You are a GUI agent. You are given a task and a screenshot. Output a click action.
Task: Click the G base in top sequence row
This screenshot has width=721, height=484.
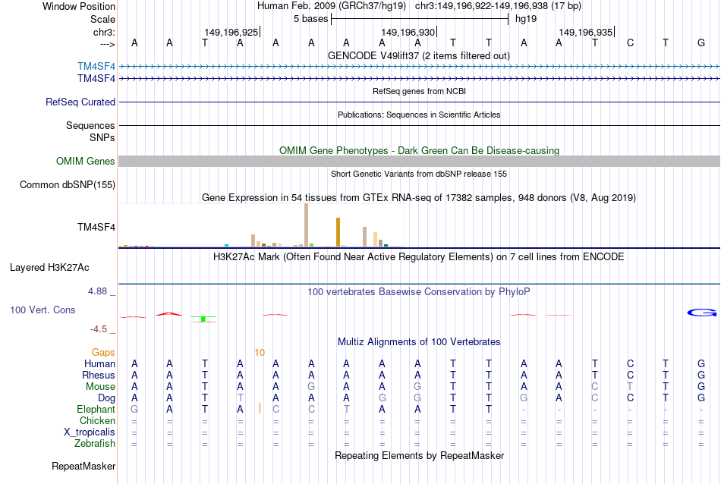[701, 42]
